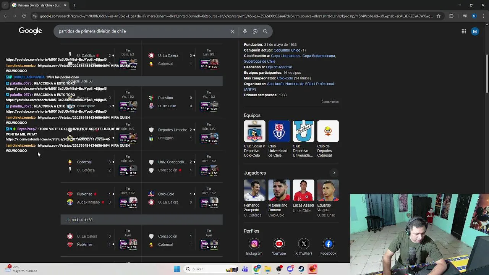Select the Club Deportivo Universidad Católica card

point(303,139)
